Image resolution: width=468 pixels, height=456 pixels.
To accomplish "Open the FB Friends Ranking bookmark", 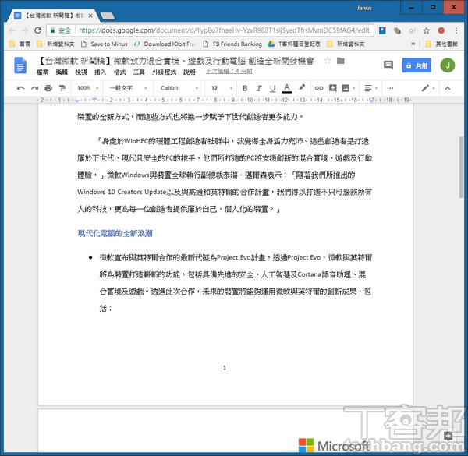I will 232,44.
